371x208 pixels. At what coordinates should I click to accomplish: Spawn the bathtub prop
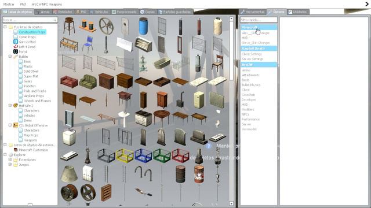coord(162,63)
